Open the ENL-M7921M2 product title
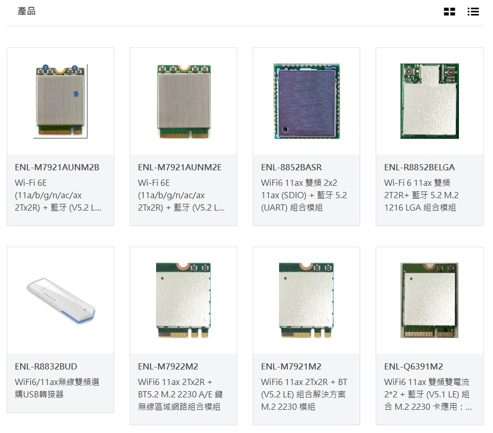Screen dimensions: 493x433 [291, 366]
